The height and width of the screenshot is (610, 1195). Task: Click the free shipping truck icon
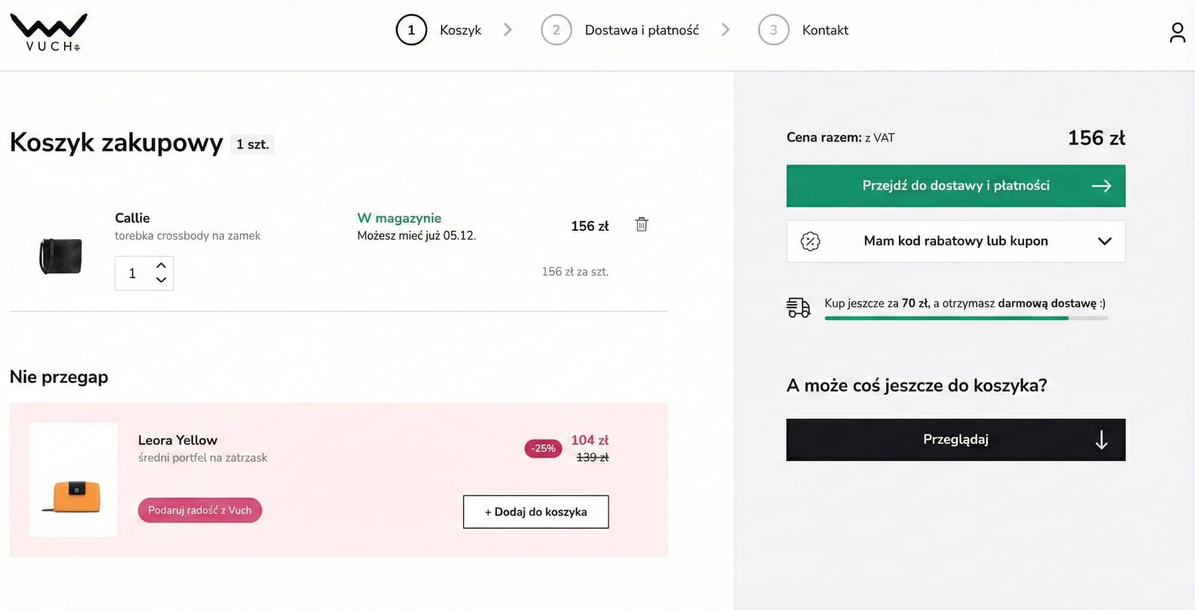pyautogui.click(x=799, y=307)
